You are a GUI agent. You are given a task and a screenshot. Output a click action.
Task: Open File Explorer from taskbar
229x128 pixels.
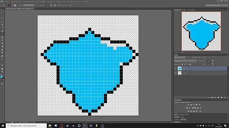[50, 126]
